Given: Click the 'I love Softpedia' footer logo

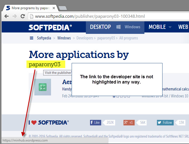Looking at the screenshot, I should coord(49,123).
